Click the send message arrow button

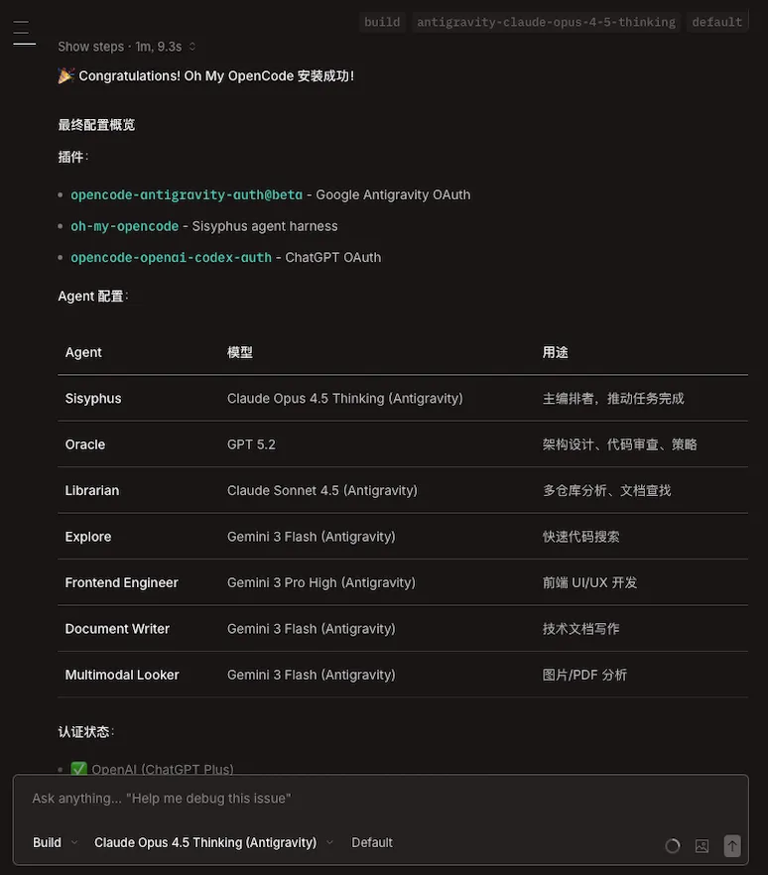[x=732, y=845]
